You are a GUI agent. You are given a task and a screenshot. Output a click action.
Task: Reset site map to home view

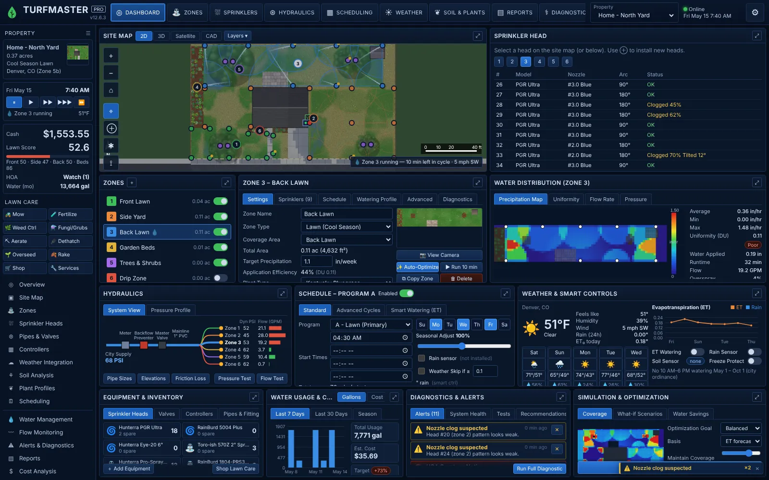(111, 90)
